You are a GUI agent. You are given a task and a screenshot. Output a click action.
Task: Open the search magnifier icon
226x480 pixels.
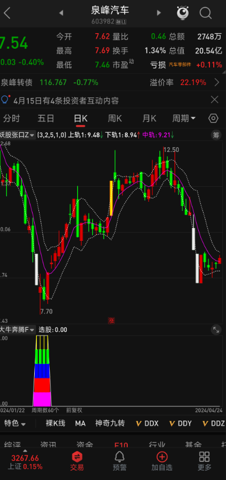[x=206, y=13]
